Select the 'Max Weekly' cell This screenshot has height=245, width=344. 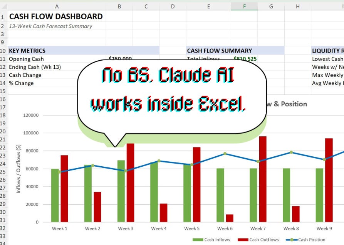[327, 75]
